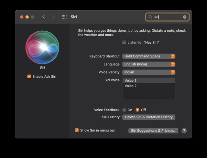Click the forward navigation arrow
Viewport: 207px width, 158px height.
(53, 17)
